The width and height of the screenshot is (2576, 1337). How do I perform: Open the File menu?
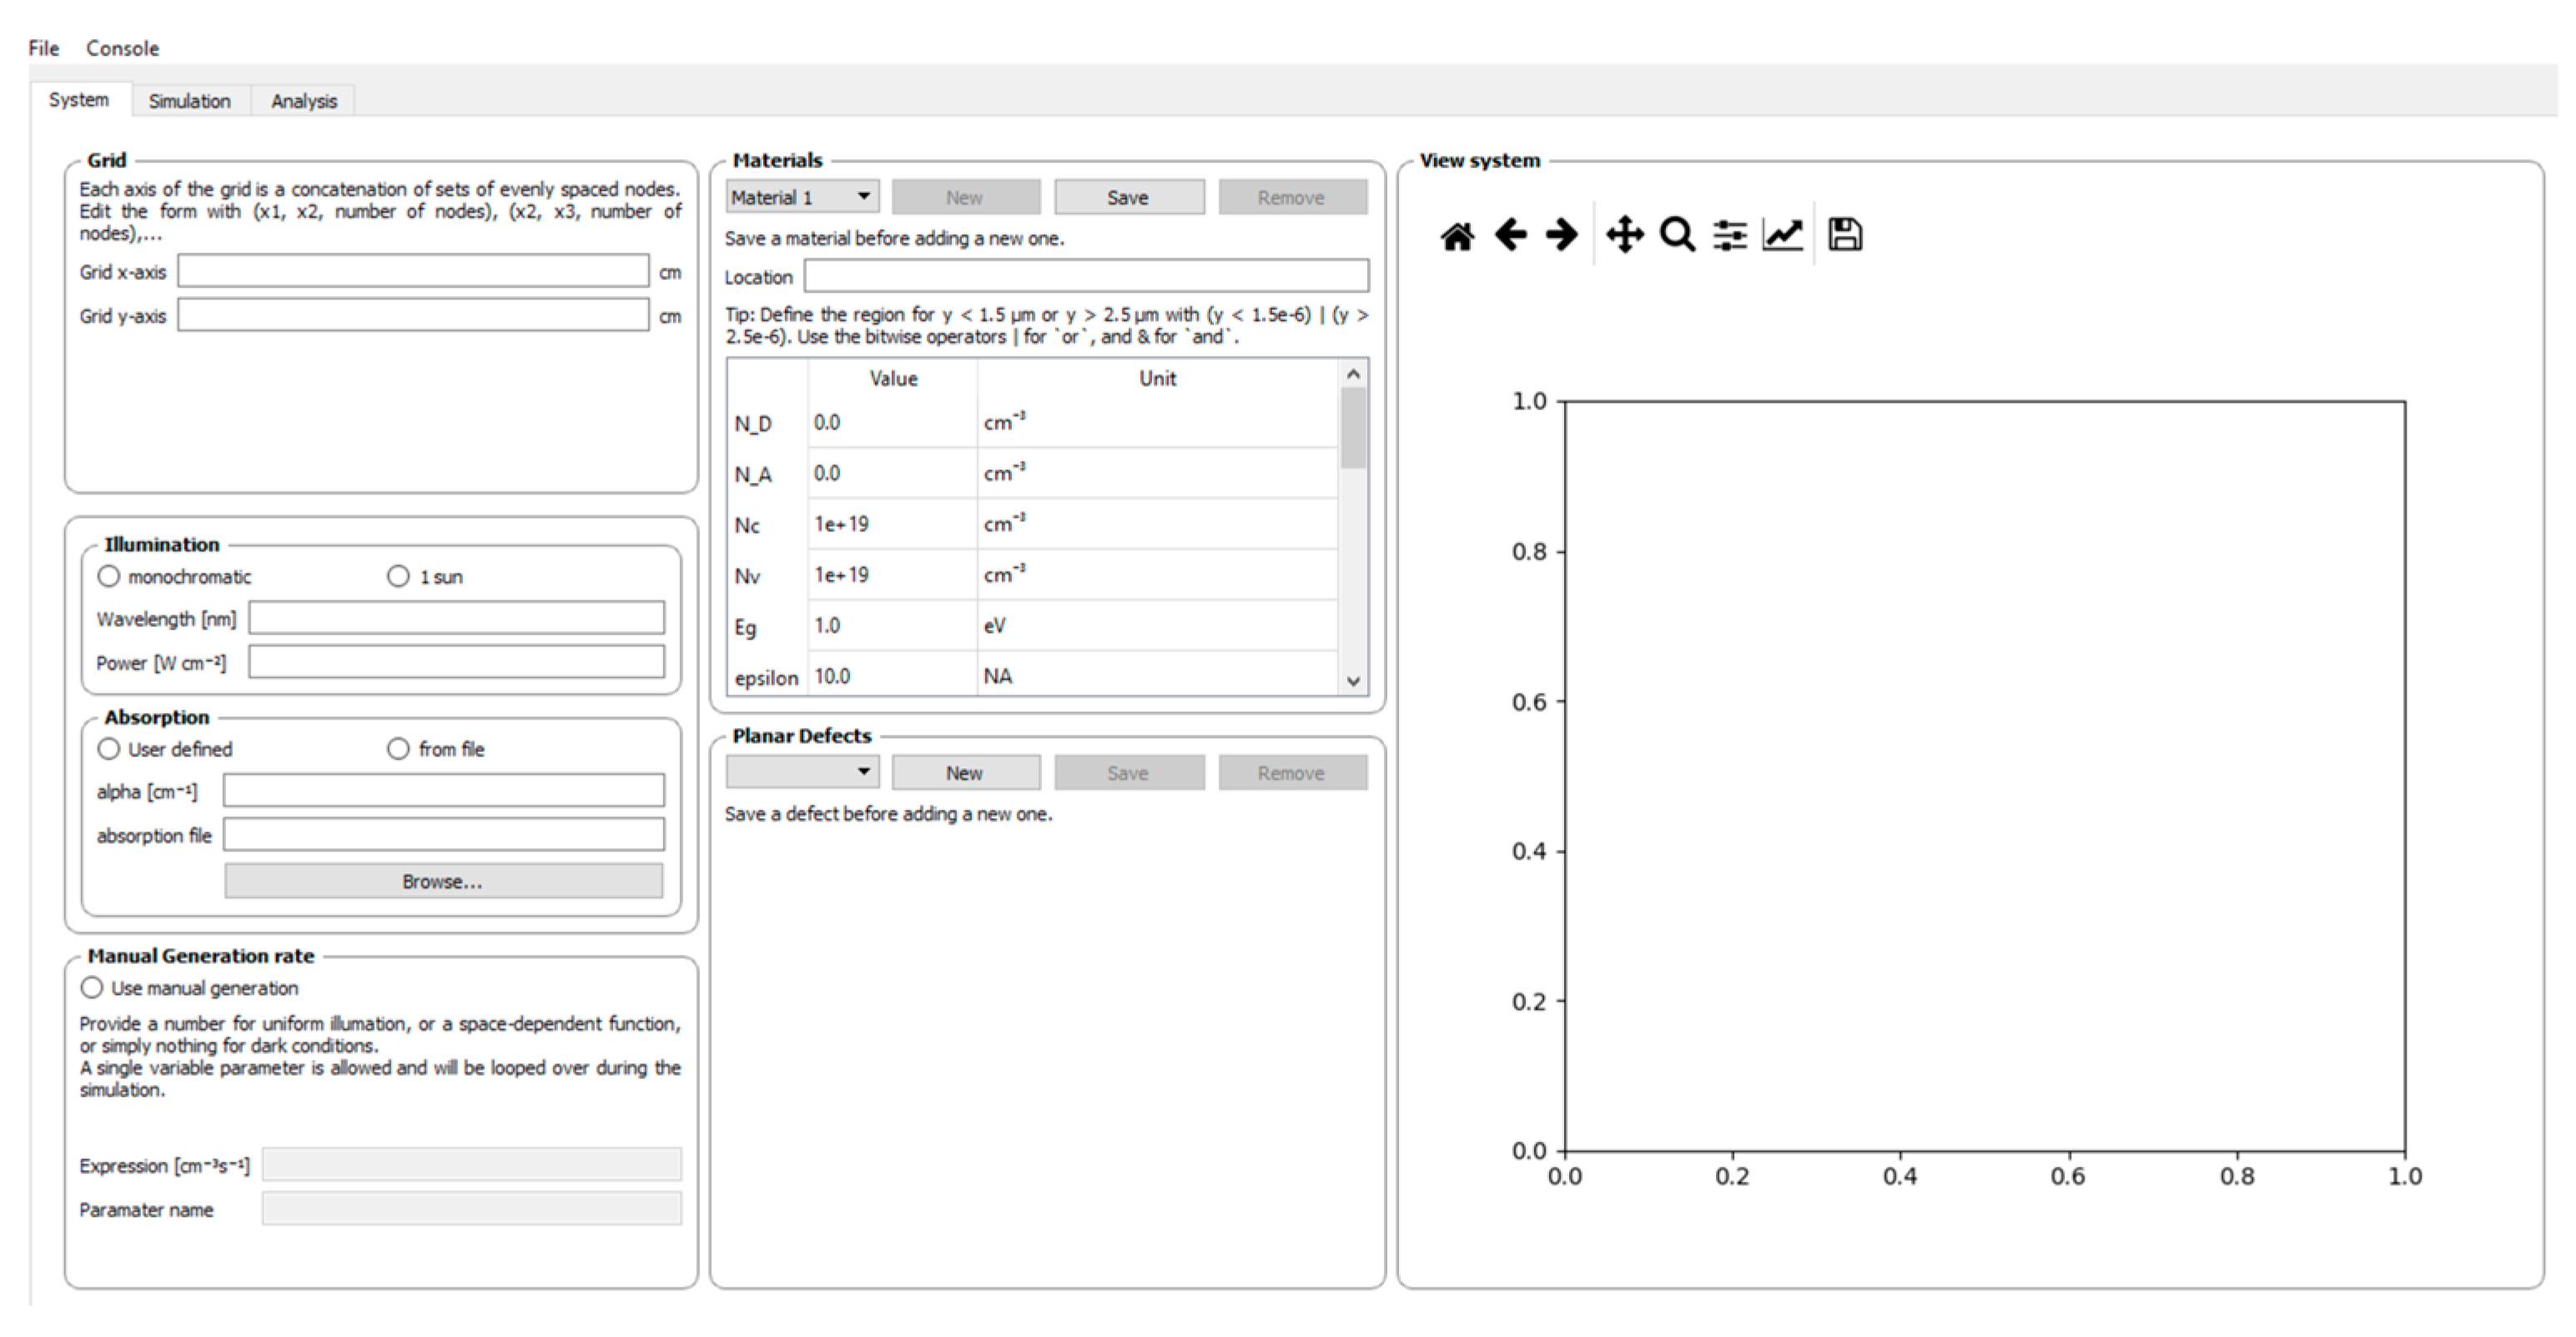pyautogui.click(x=43, y=48)
